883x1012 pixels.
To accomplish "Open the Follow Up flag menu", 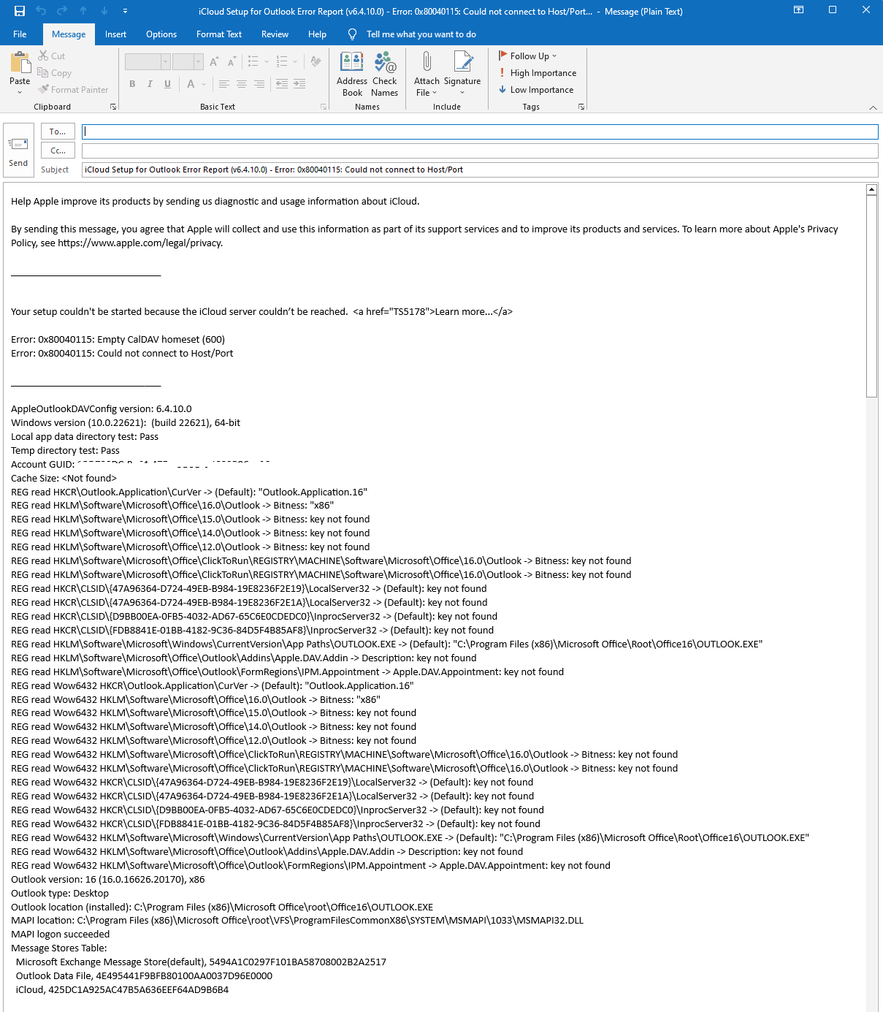I will 528,56.
